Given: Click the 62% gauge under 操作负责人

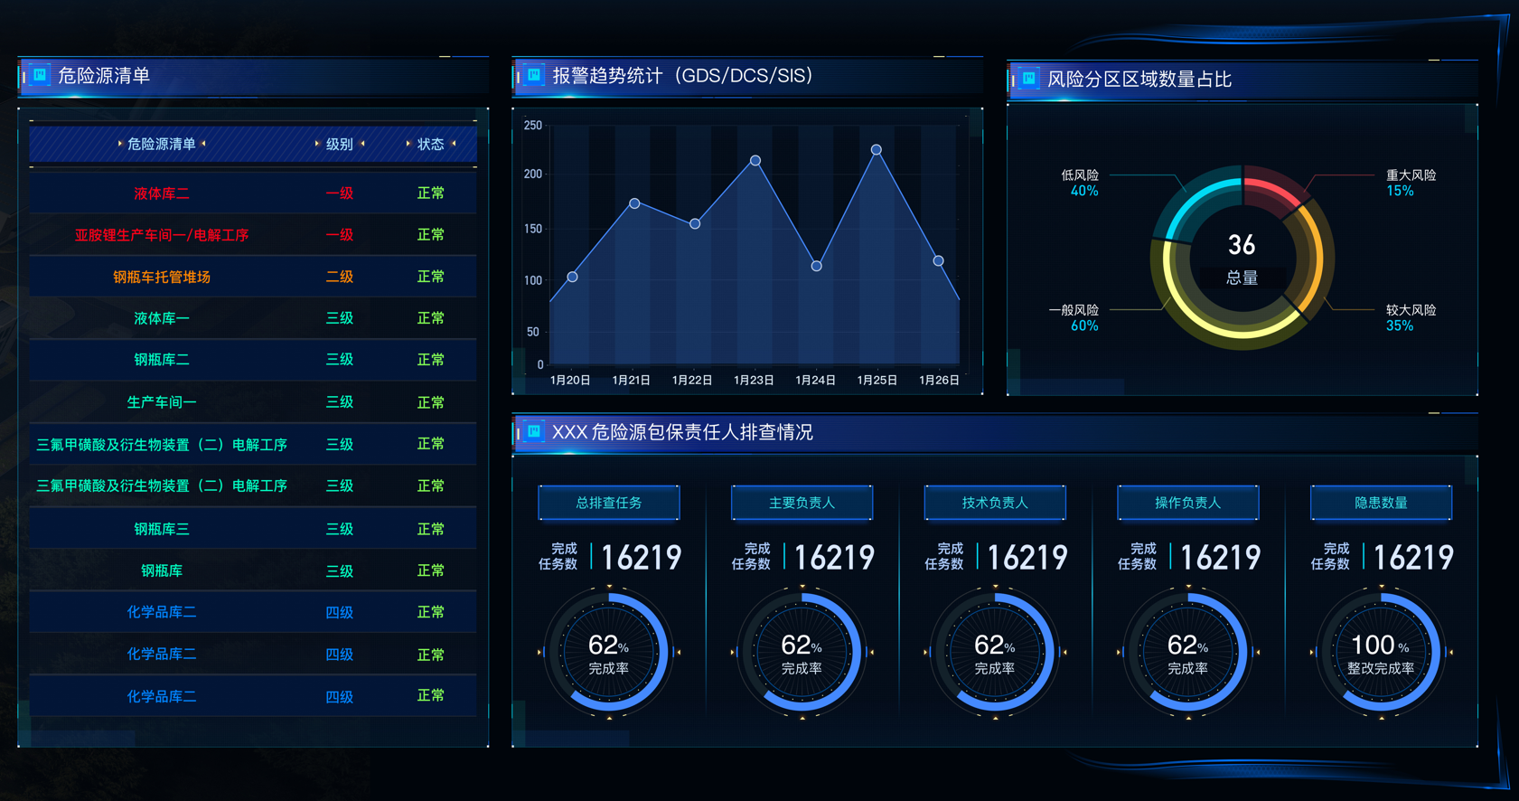Looking at the screenshot, I should (1188, 652).
